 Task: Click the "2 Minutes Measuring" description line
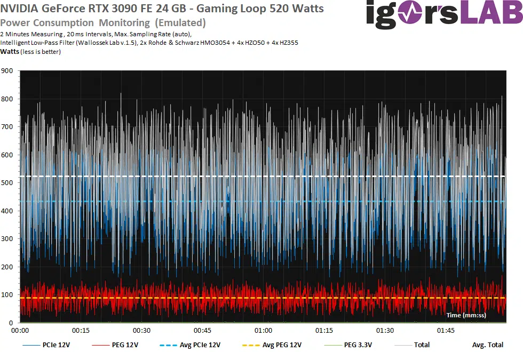coord(96,34)
